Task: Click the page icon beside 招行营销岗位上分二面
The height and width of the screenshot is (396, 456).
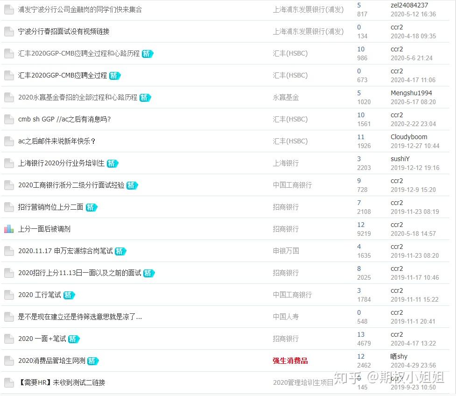Action: click(x=9, y=207)
